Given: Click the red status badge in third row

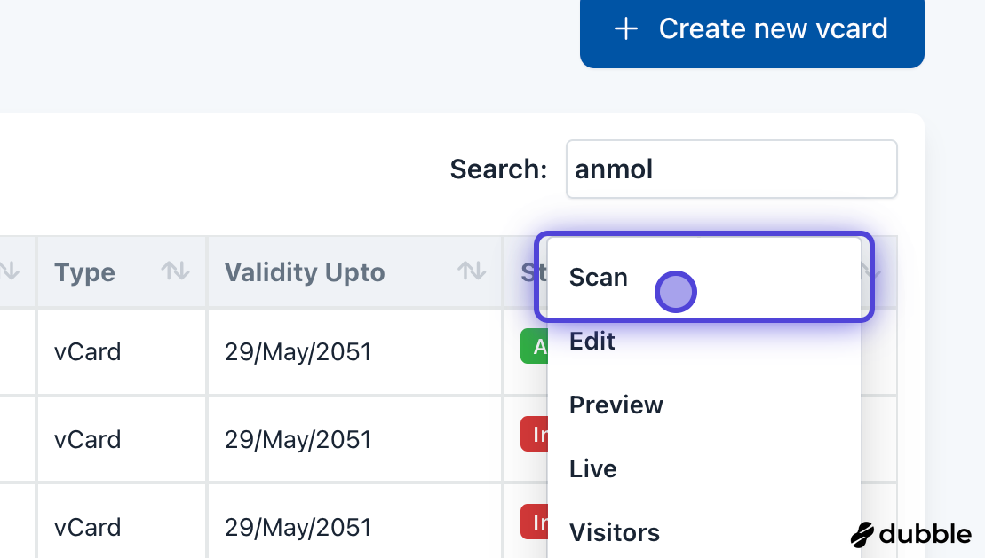Looking at the screenshot, I should (x=534, y=523).
